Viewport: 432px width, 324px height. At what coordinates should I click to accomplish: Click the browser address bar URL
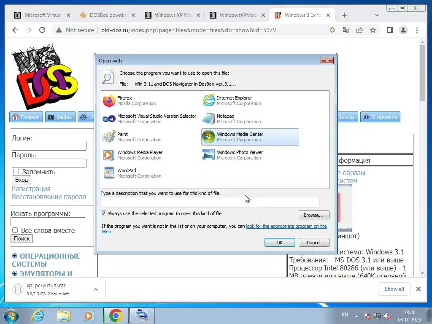(x=189, y=30)
